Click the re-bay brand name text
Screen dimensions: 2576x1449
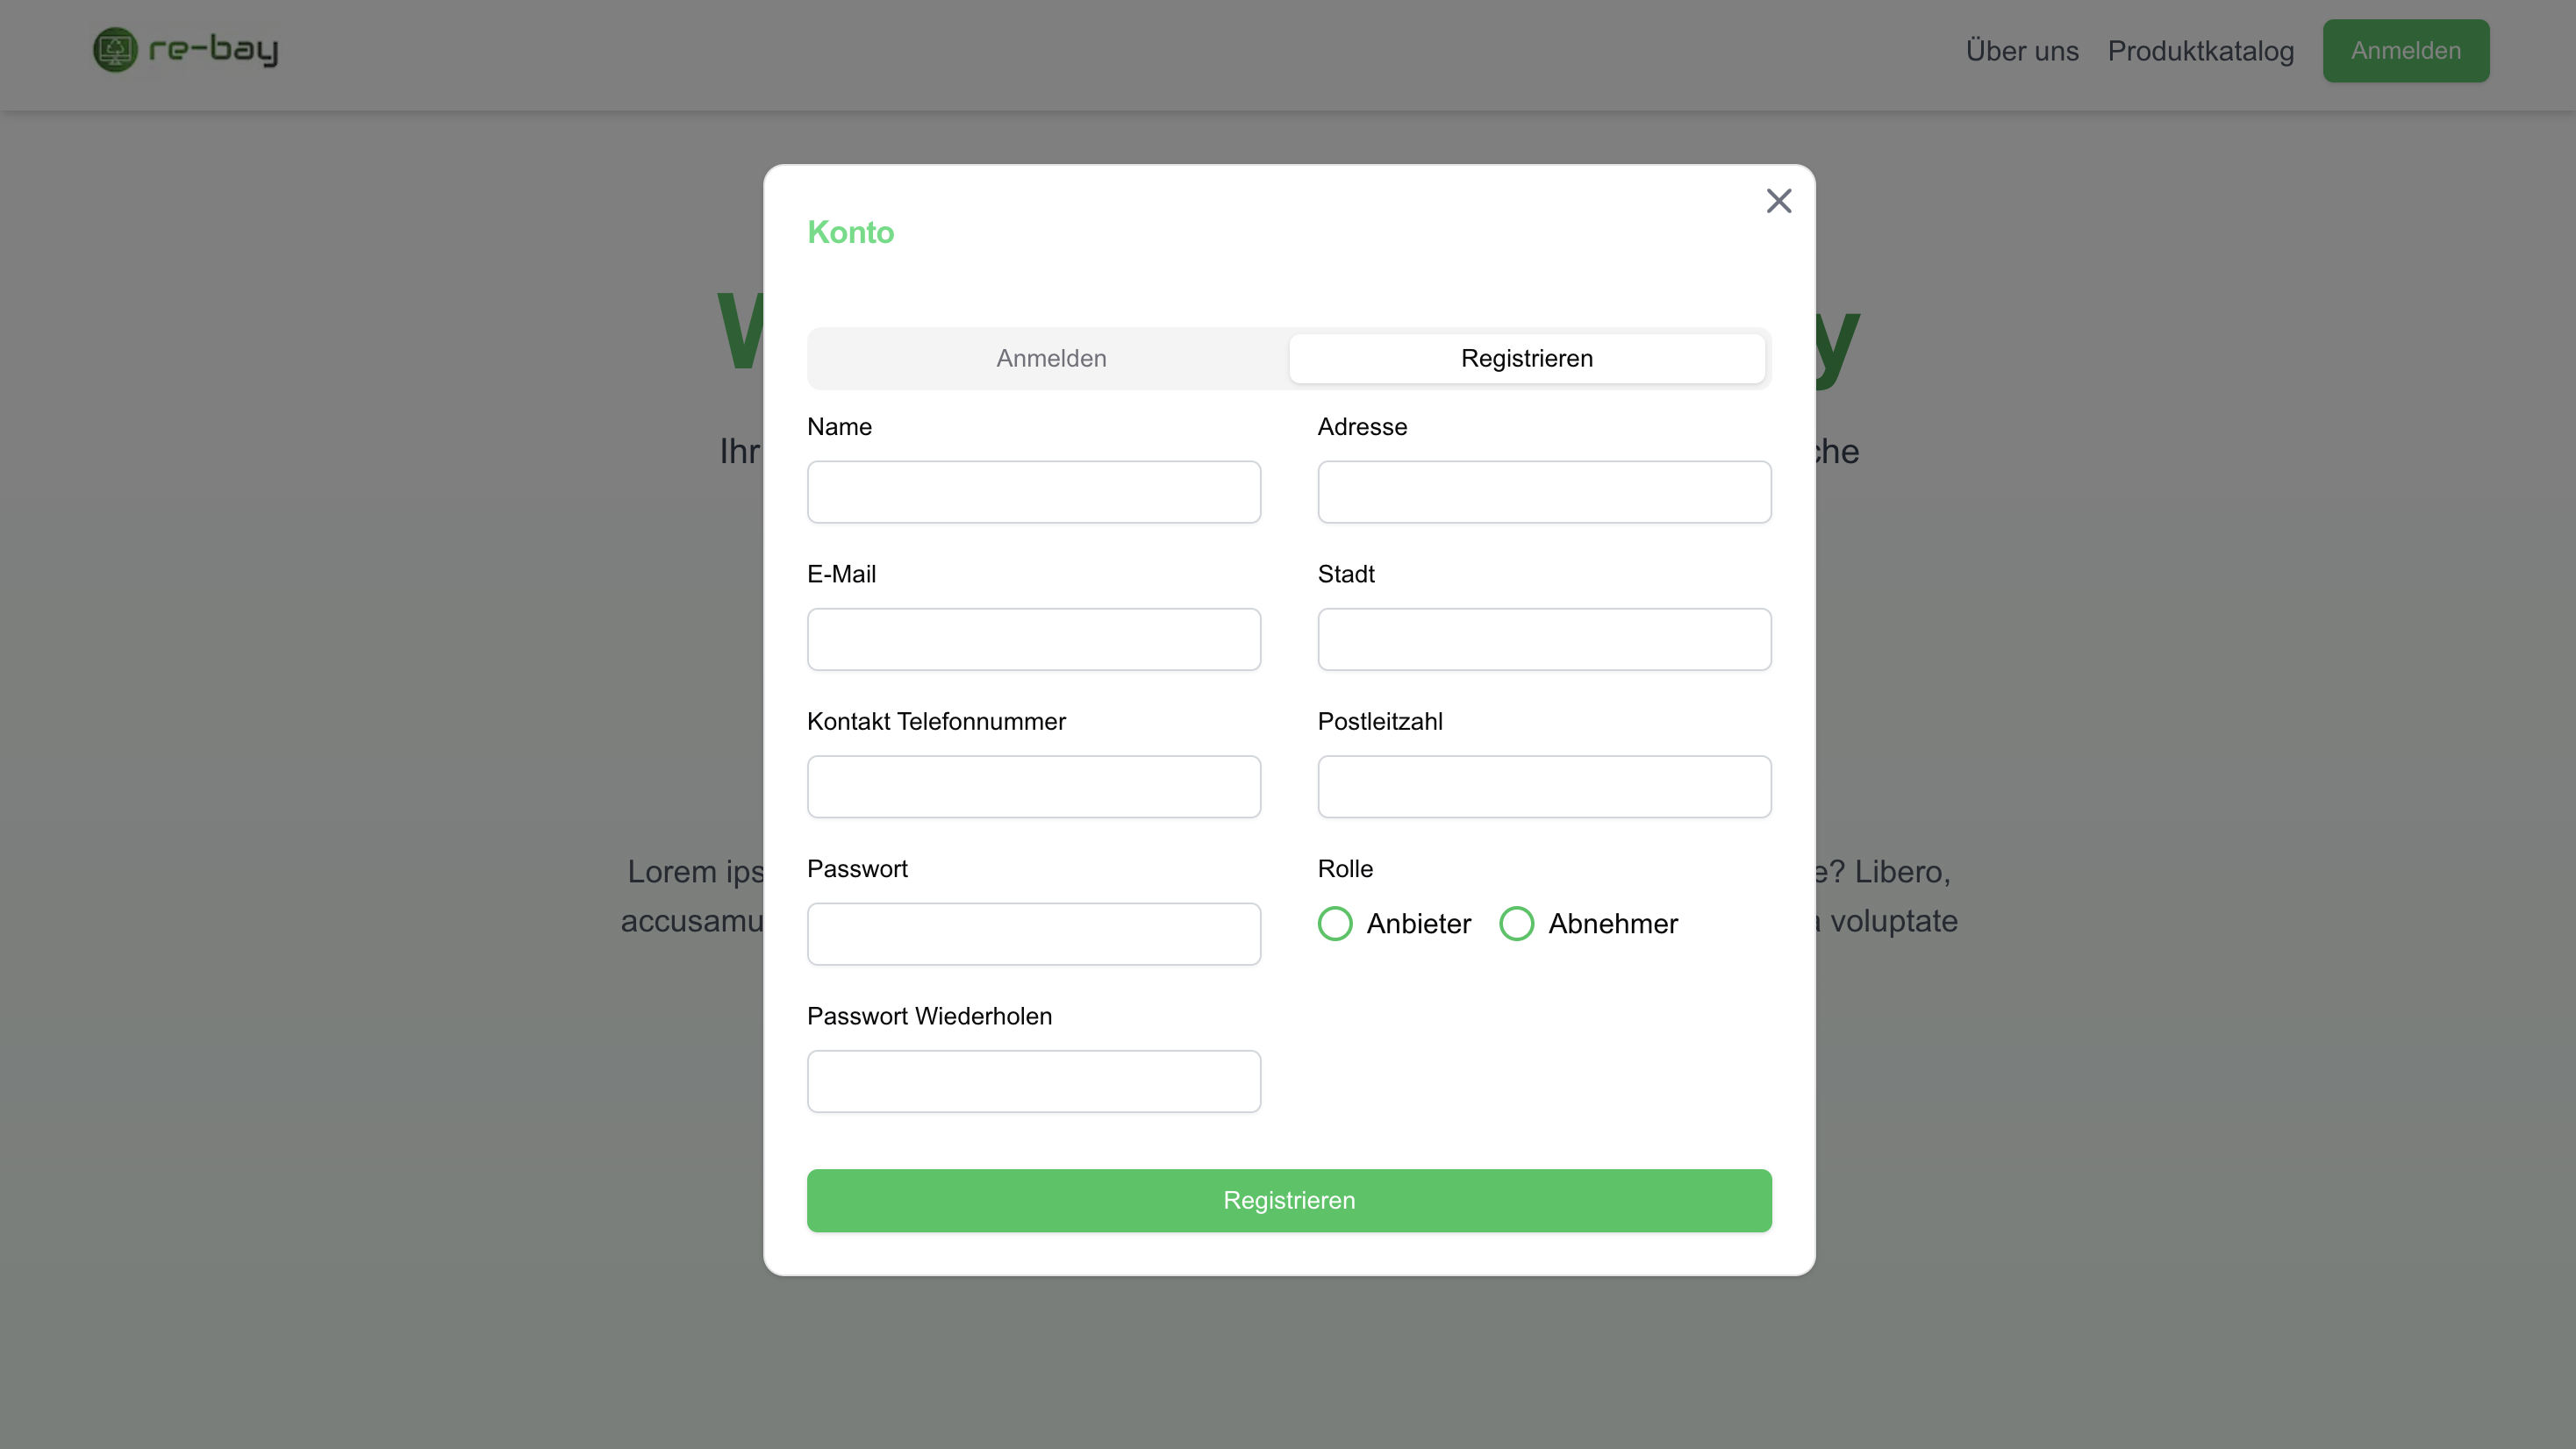click(213, 49)
